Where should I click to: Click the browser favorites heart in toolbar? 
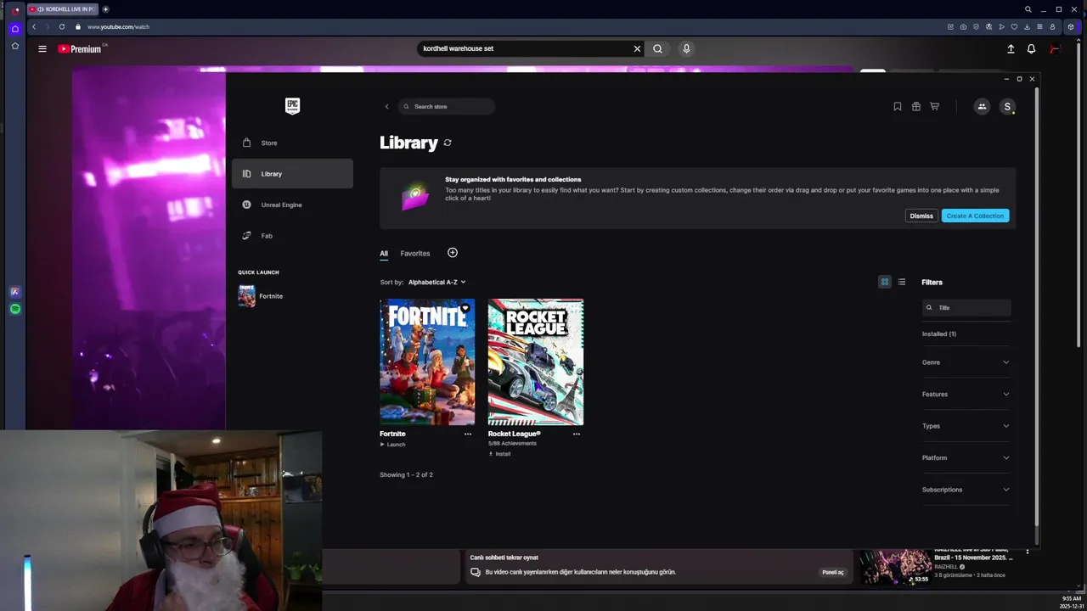1014,26
